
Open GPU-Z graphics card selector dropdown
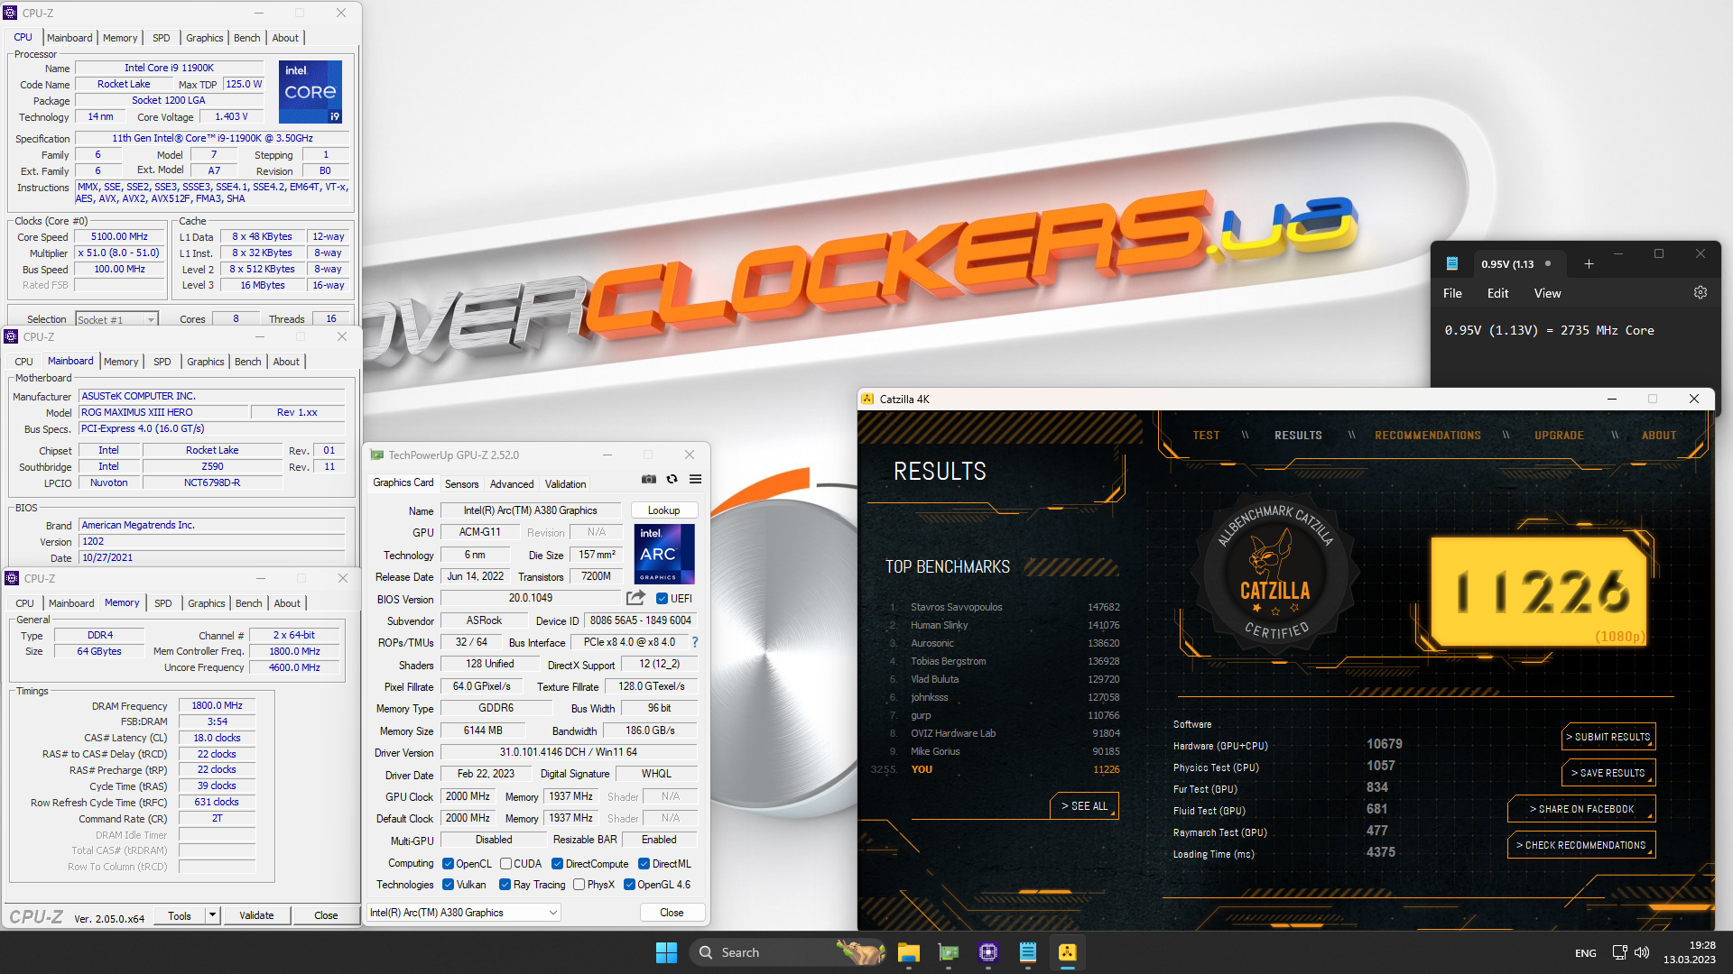click(x=464, y=913)
